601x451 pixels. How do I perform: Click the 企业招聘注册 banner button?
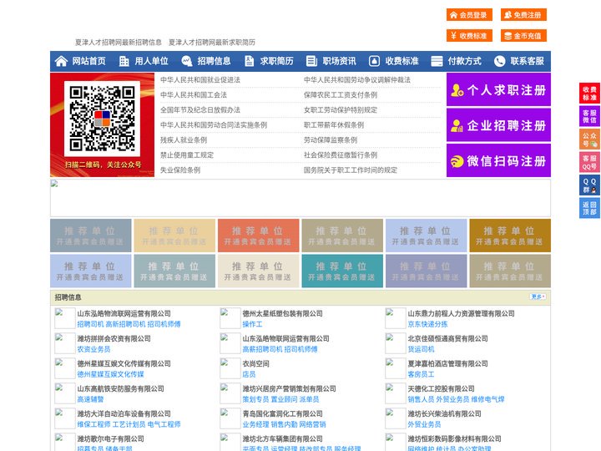[x=498, y=125]
